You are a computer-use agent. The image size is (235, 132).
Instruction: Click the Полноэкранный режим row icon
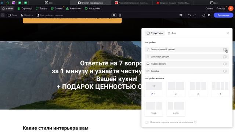148,49
